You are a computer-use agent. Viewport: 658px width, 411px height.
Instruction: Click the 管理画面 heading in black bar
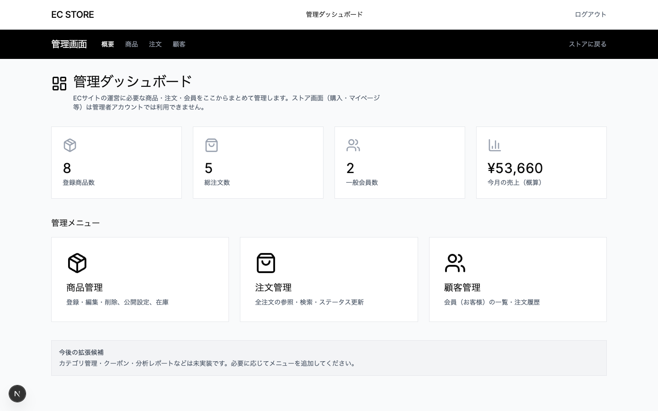tap(69, 44)
